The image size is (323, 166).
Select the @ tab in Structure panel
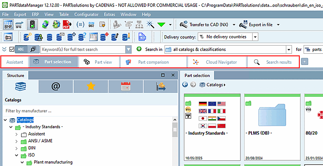click(x=56, y=86)
